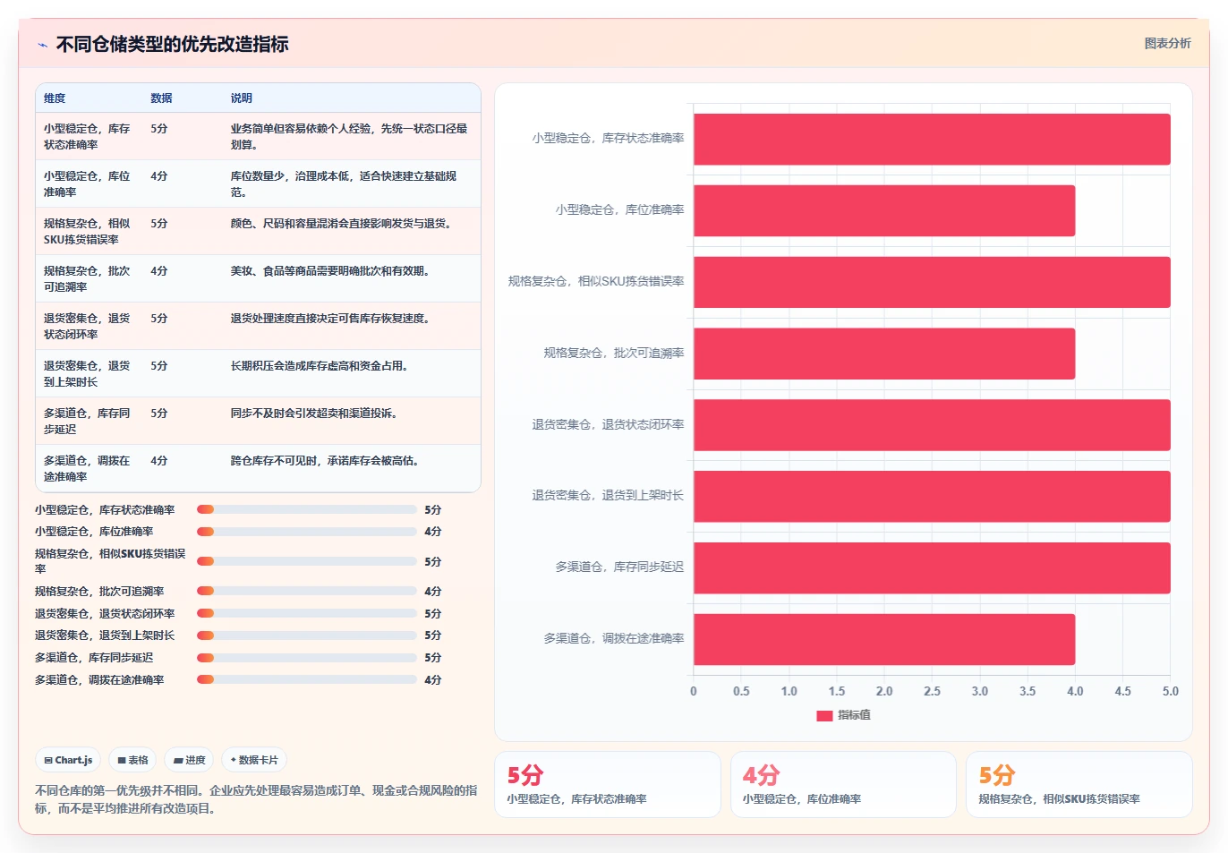Click the 说明 column header
The width and height of the screenshot is (1228, 853).
242,98
